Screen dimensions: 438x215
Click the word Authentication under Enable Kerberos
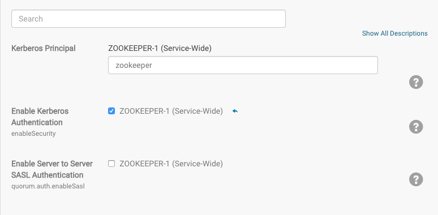pyautogui.click(x=37, y=122)
